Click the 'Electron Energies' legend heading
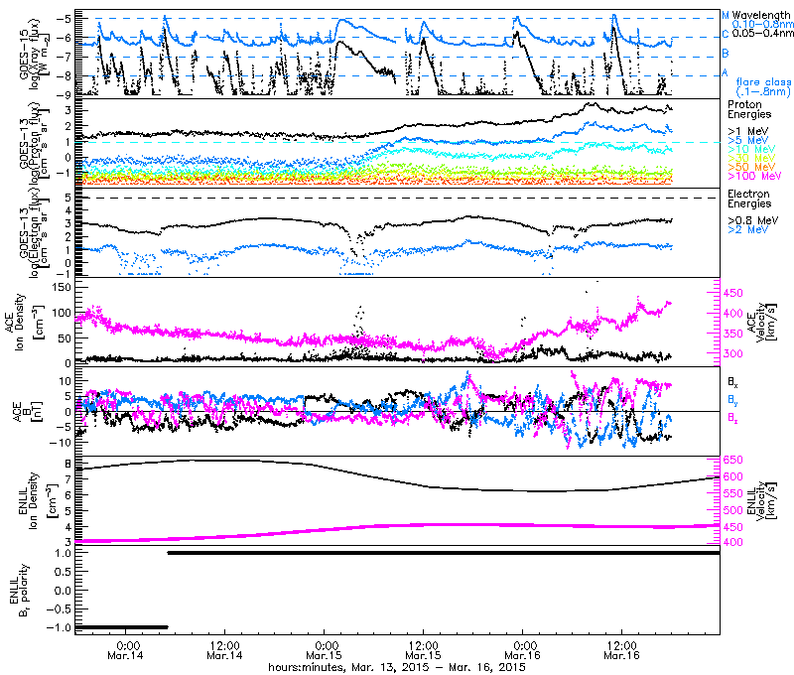 [749, 199]
